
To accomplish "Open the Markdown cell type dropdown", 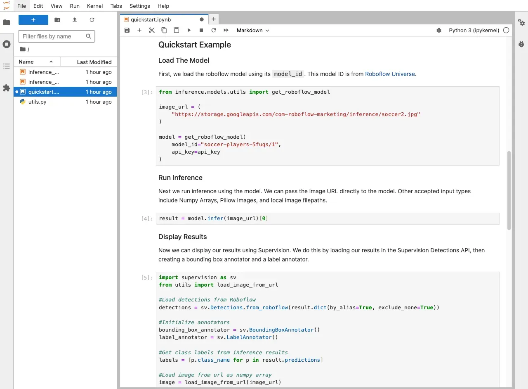I will (252, 30).
